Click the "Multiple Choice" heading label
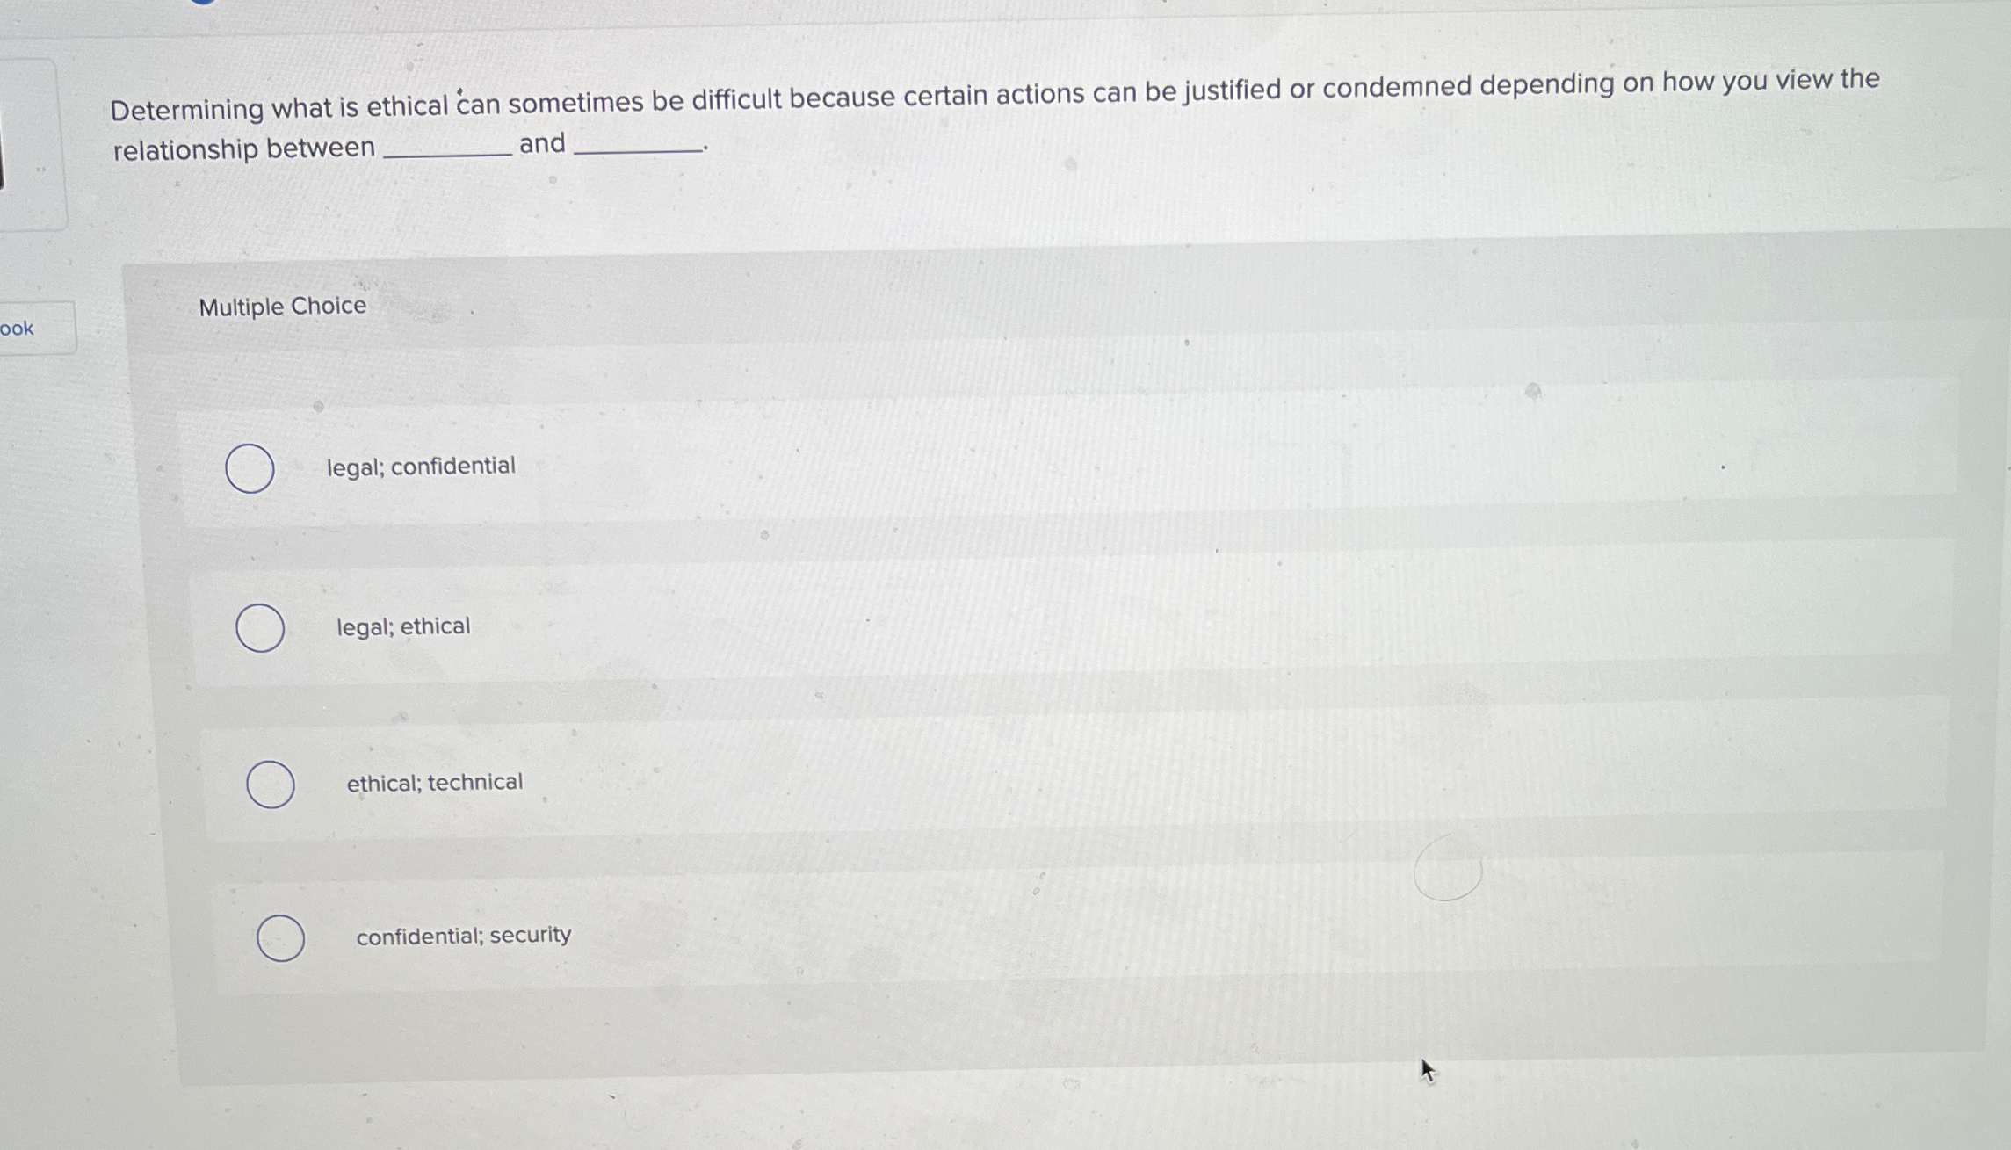 (x=281, y=306)
